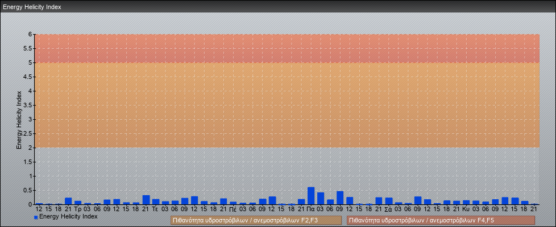Click the bar above the Σά day label
This screenshot has width=556, height=227.
[x=389, y=201]
